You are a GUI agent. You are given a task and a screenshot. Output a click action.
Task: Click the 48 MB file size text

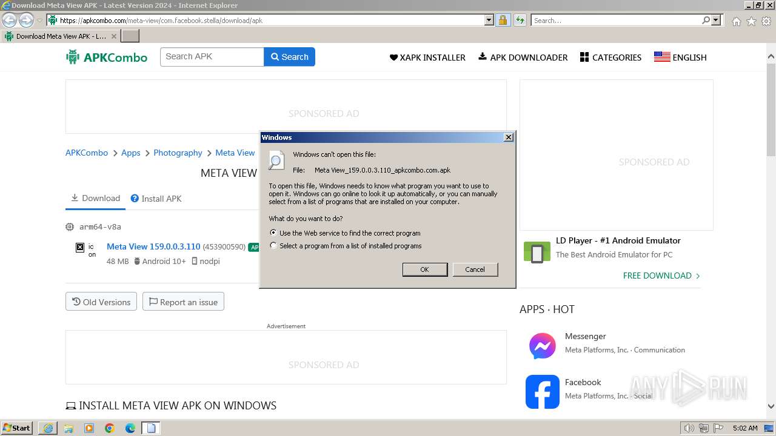click(x=118, y=262)
